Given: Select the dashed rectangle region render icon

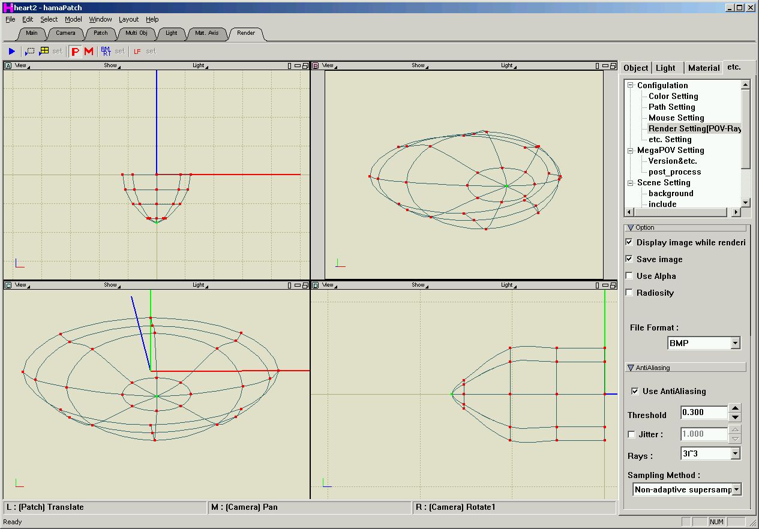Looking at the screenshot, I should (x=29, y=52).
